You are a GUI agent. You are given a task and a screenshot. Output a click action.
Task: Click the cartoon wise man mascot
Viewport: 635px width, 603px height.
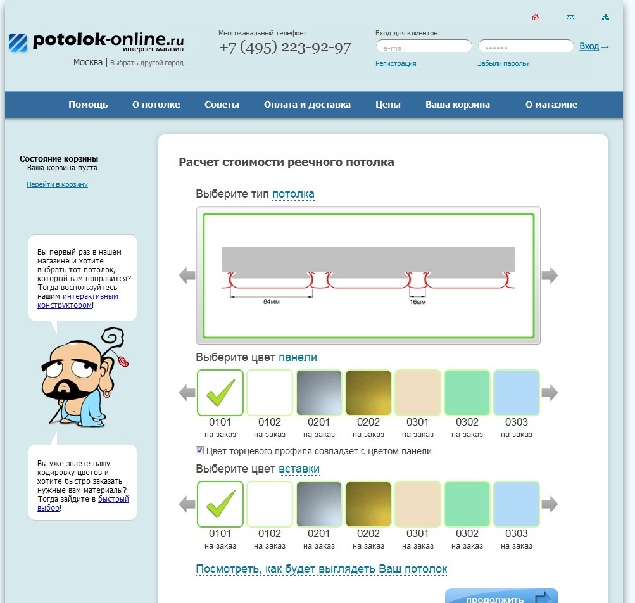85,377
